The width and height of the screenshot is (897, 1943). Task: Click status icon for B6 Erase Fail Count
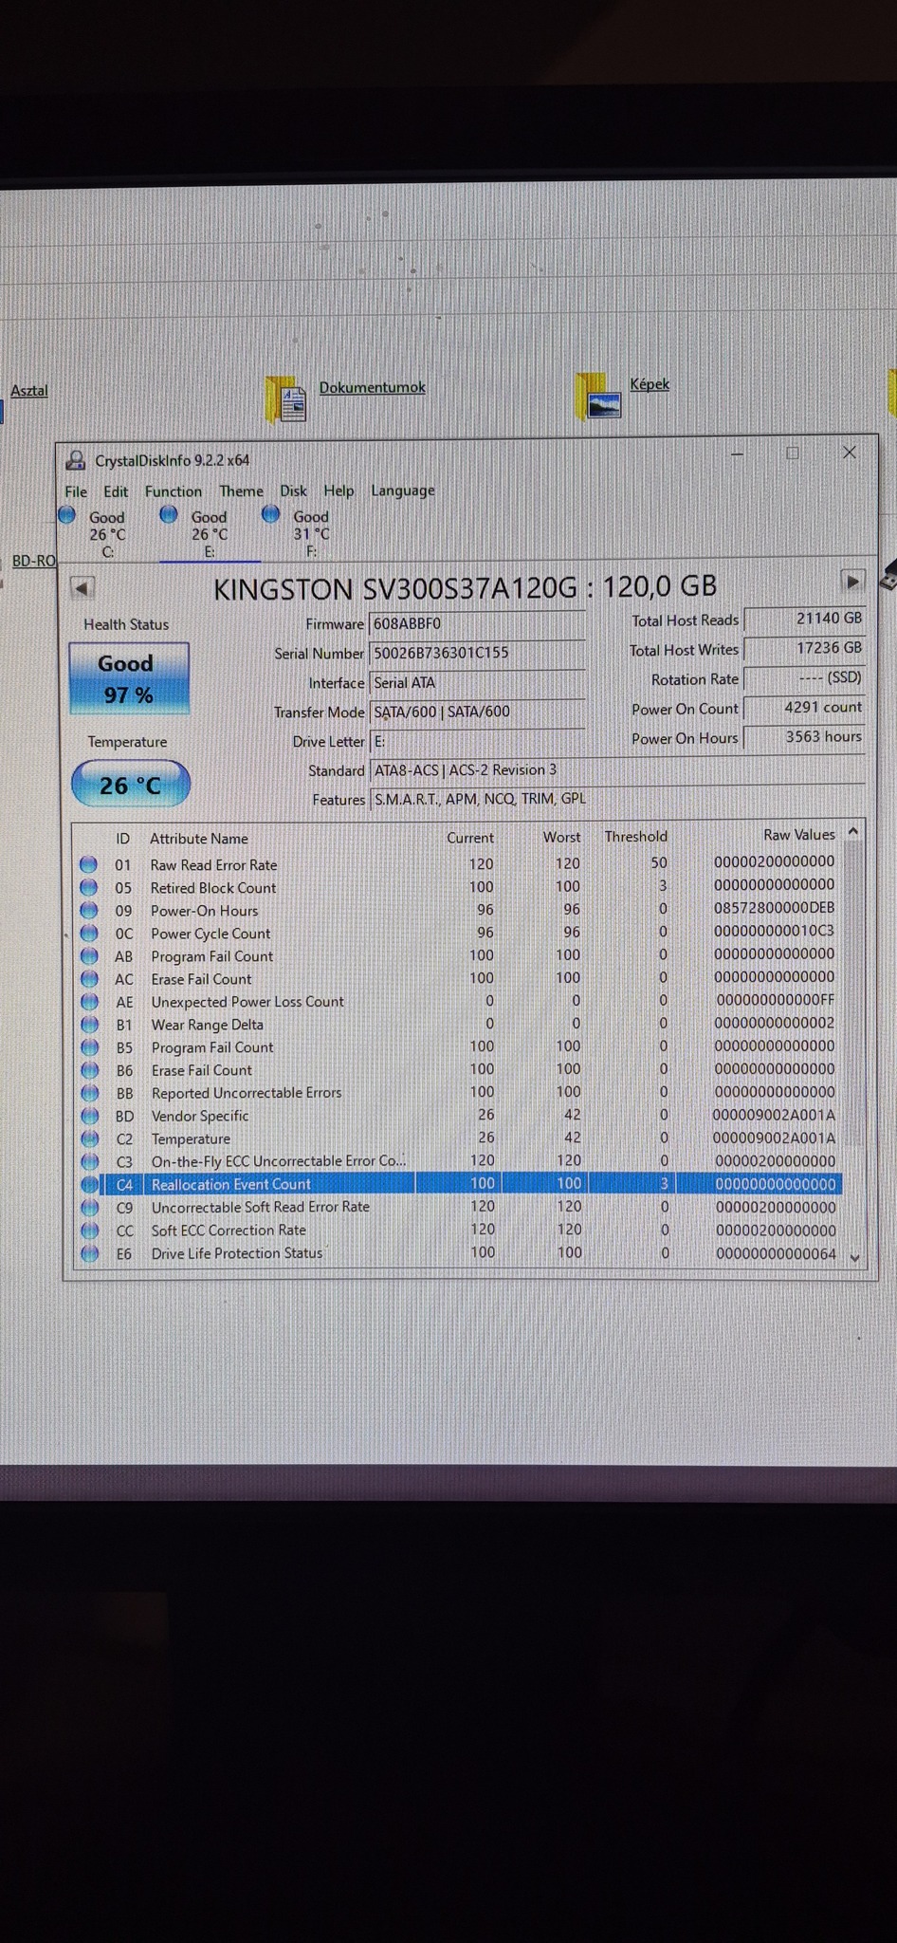point(89,1070)
